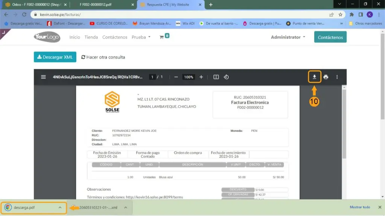Open the shopping cart icon
The height and width of the screenshot is (216, 385).
[162, 37]
